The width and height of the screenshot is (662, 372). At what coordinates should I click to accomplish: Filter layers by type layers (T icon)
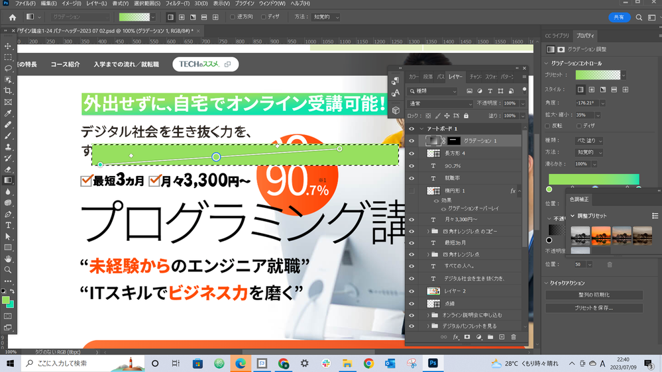tap(490, 91)
